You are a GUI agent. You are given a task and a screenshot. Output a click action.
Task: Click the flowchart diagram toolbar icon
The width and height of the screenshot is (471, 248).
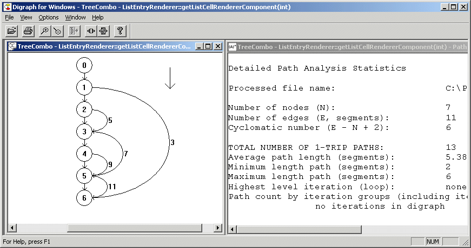click(103, 31)
